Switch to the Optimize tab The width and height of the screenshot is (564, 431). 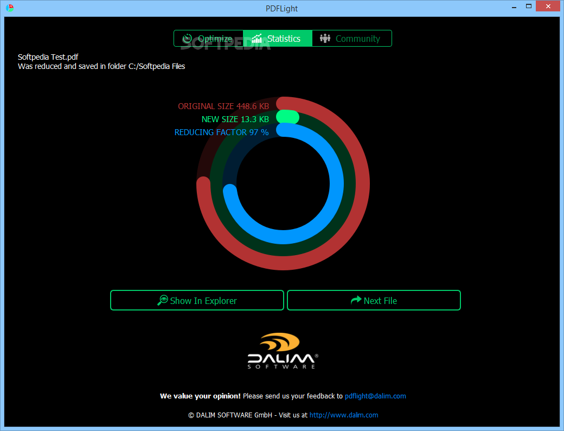point(209,39)
